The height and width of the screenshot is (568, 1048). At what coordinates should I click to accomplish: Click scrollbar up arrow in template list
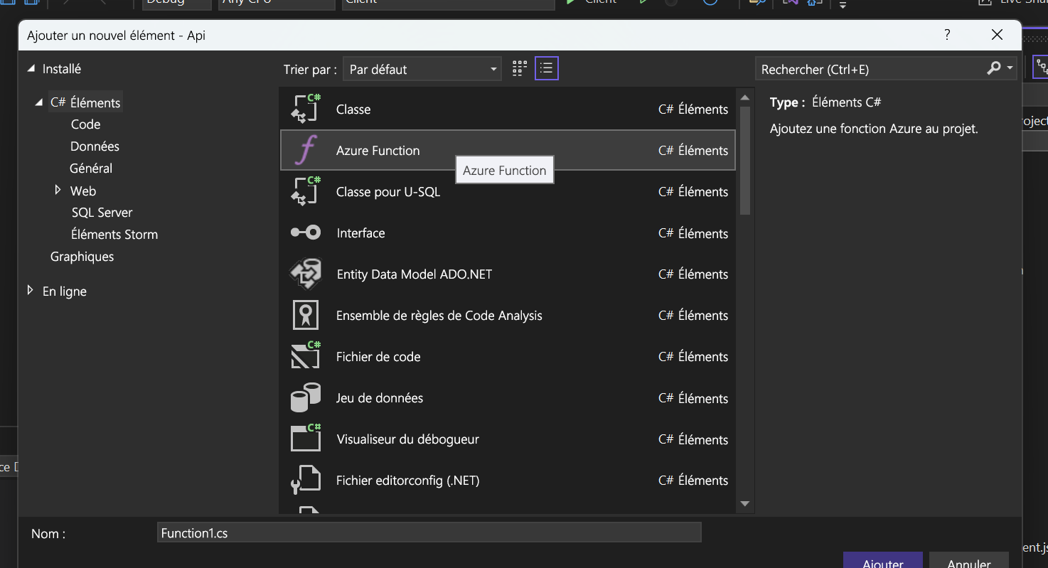pyautogui.click(x=745, y=97)
